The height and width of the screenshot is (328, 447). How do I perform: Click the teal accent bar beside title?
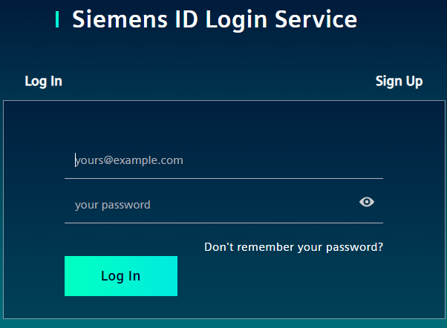[x=57, y=20]
